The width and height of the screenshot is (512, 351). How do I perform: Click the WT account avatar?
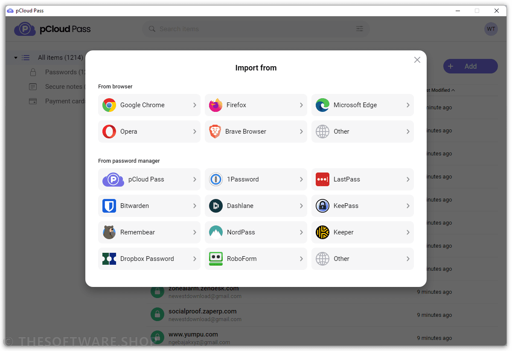pyautogui.click(x=491, y=29)
